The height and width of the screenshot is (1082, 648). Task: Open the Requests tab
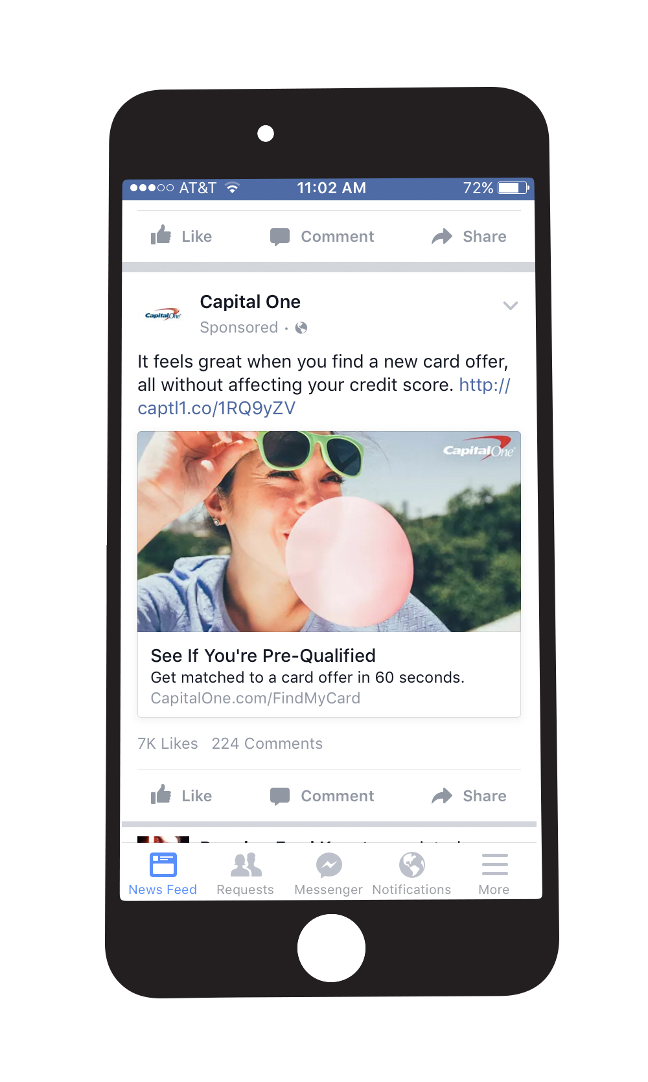point(246,874)
